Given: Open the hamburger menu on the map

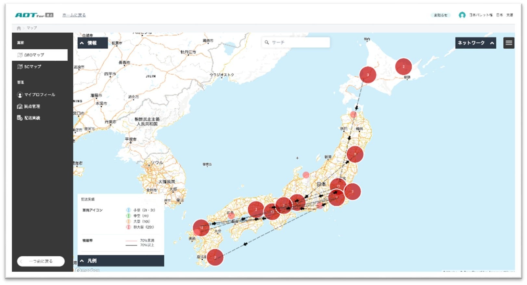Looking at the screenshot, I should 509,43.
